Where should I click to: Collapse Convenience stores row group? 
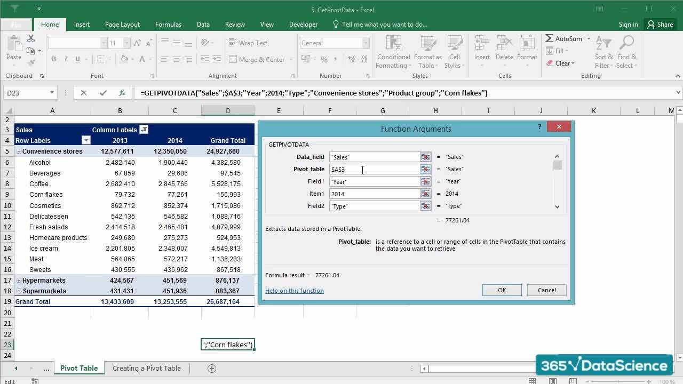19,151
